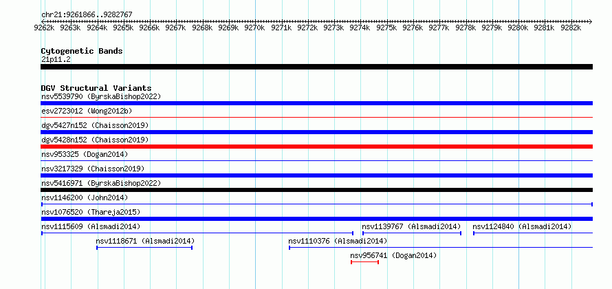
Task: Click the nsv1118671 (Alsmadi2014) label
Action: pos(145,241)
